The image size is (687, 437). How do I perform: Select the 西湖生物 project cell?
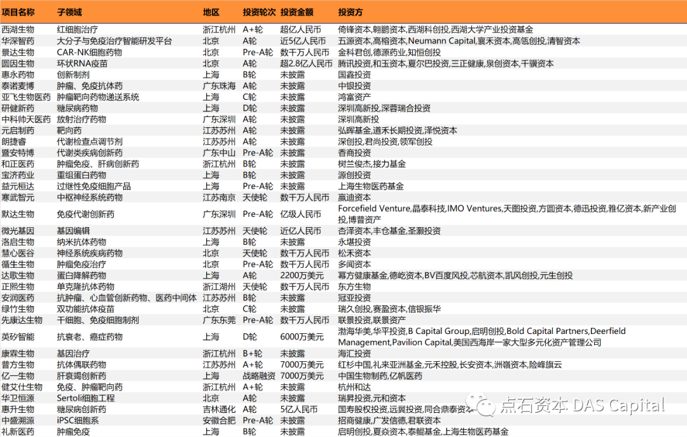coord(18,30)
